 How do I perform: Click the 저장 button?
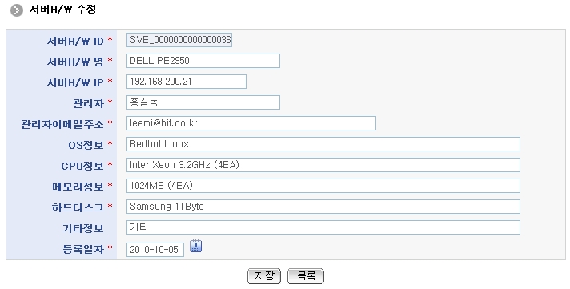tap(264, 276)
